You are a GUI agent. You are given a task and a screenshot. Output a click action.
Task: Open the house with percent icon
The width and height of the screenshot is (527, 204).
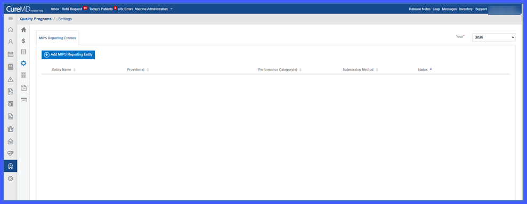pyautogui.click(x=11, y=142)
